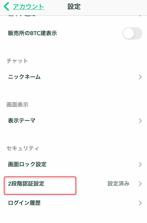Go back via アカウント link
This screenshot has height=223, width=147.
(29, 7)
